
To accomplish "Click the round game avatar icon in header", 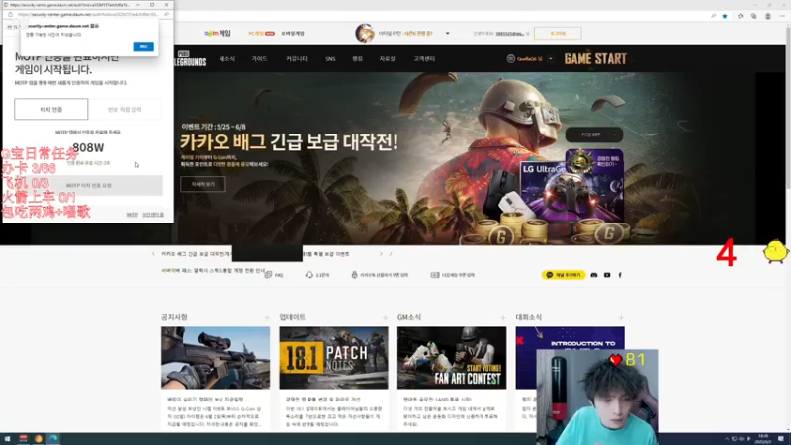I will point(364,33).
